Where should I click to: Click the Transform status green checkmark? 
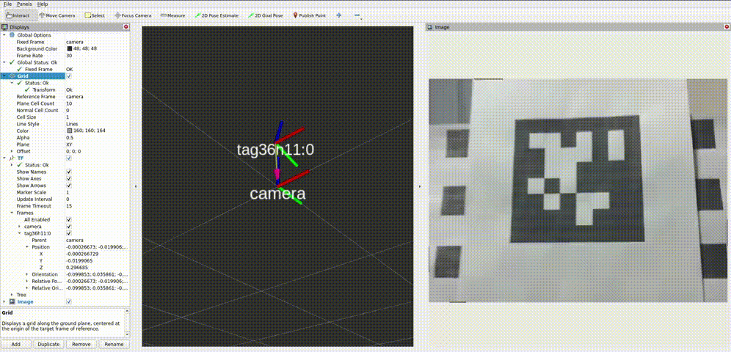click(26, 89)
